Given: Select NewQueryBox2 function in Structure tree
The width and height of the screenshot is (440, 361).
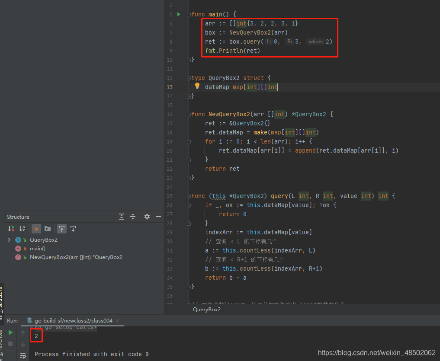Looking at the screenshot, I should coord(76,257).
